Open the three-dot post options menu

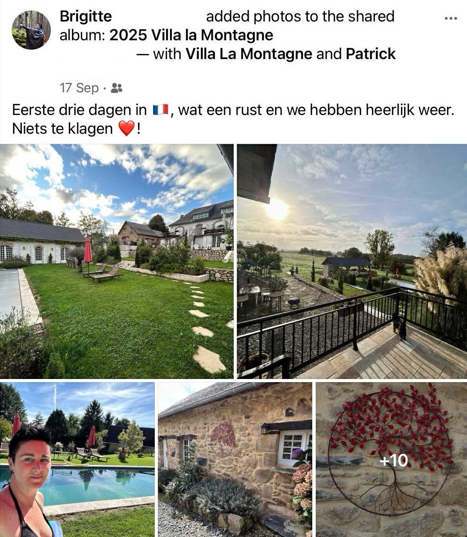point(451,18)
